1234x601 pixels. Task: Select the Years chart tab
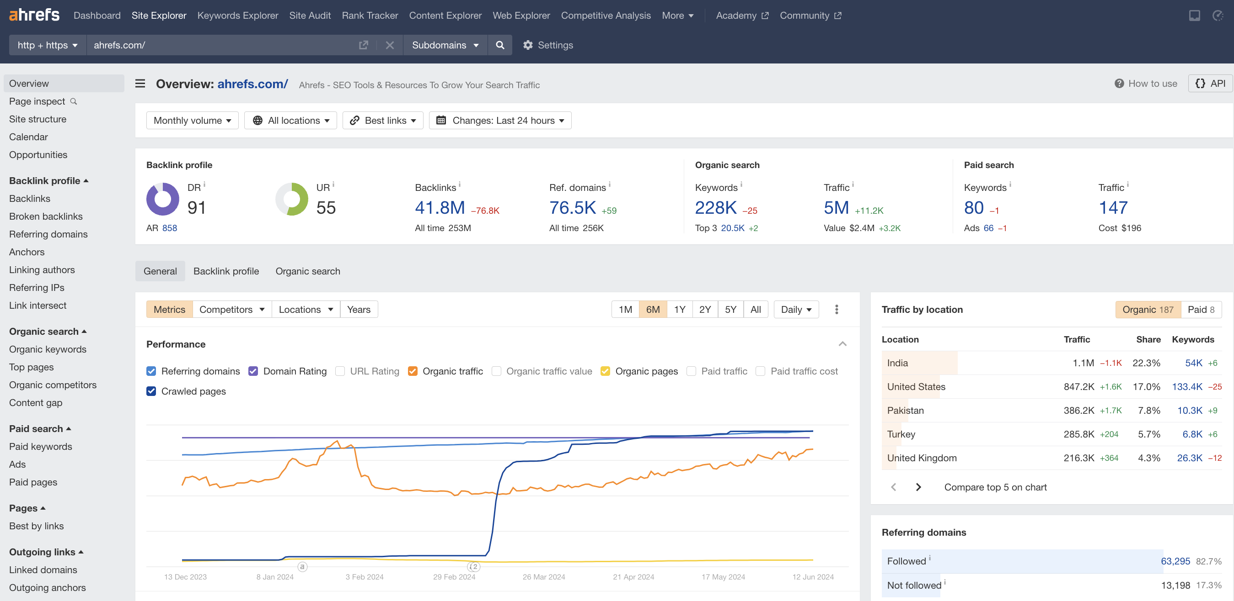[359, 310]
